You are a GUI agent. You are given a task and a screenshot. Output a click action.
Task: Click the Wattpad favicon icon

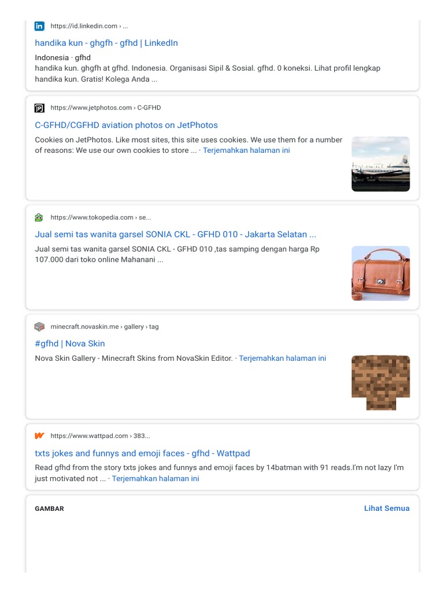click(x=39, y=436)
